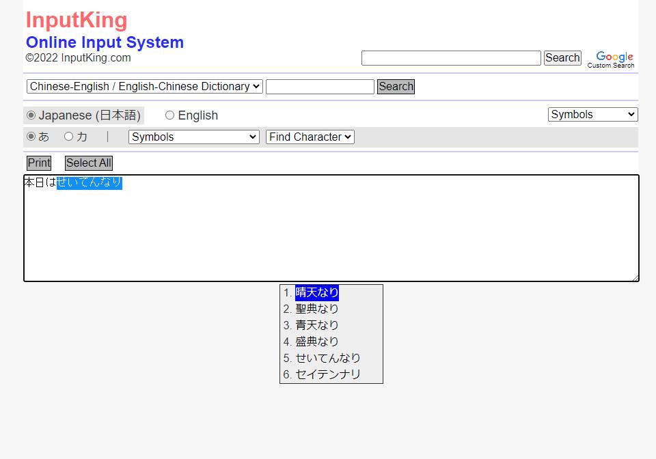Open the Chinese-English Dictionary dropdown

pos(145,87)
